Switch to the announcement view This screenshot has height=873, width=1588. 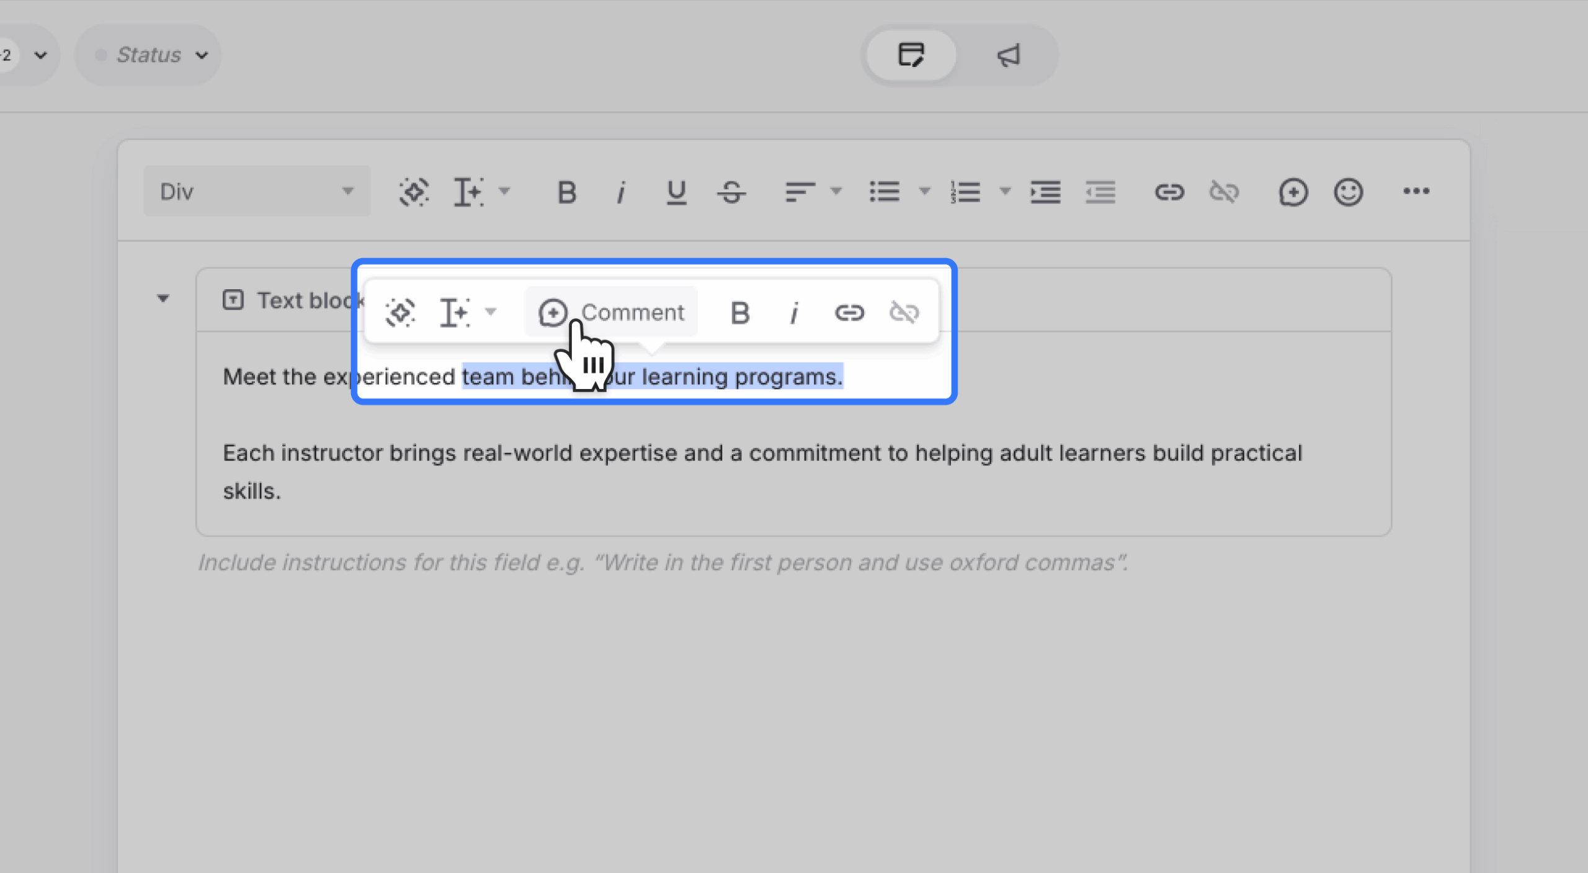pyautogui.click(x=1007, y=55)
